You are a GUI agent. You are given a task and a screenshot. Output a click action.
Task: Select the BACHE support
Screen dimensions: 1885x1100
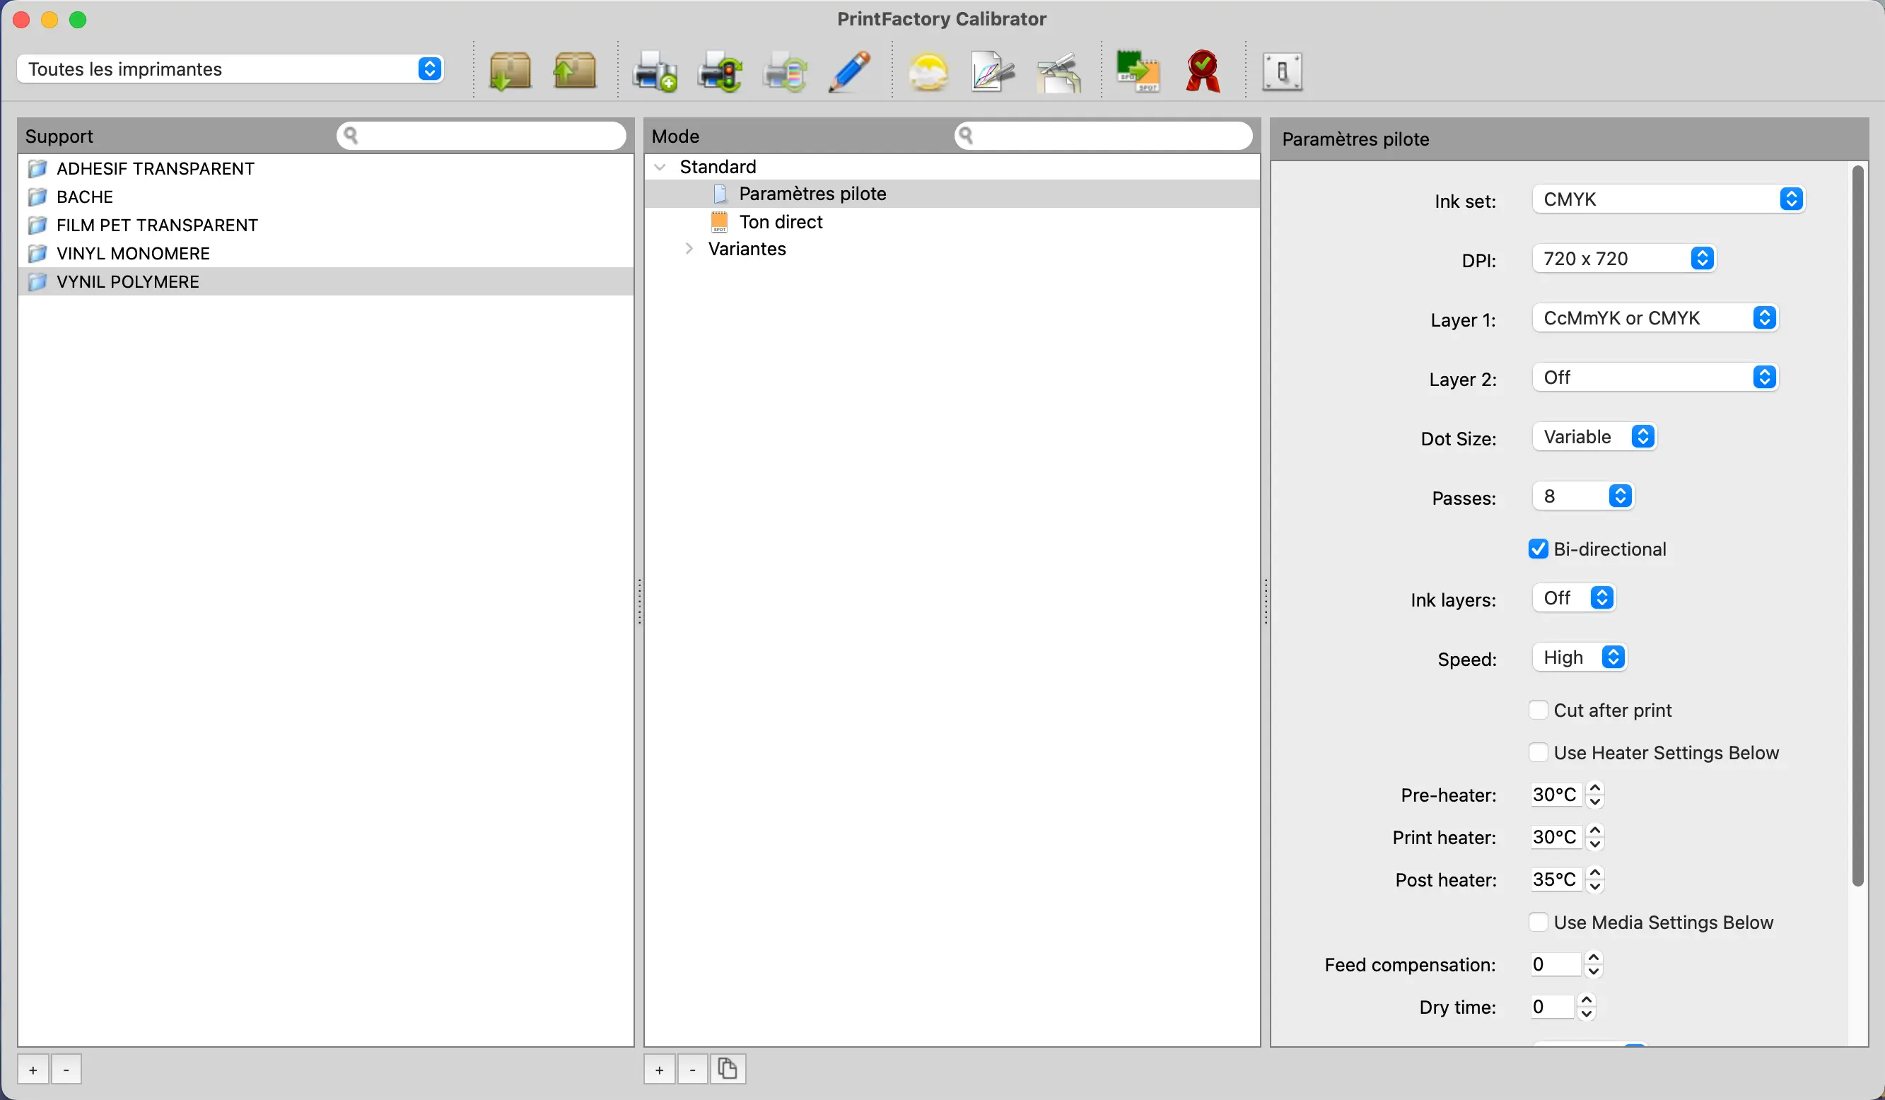tap(325, 197)
